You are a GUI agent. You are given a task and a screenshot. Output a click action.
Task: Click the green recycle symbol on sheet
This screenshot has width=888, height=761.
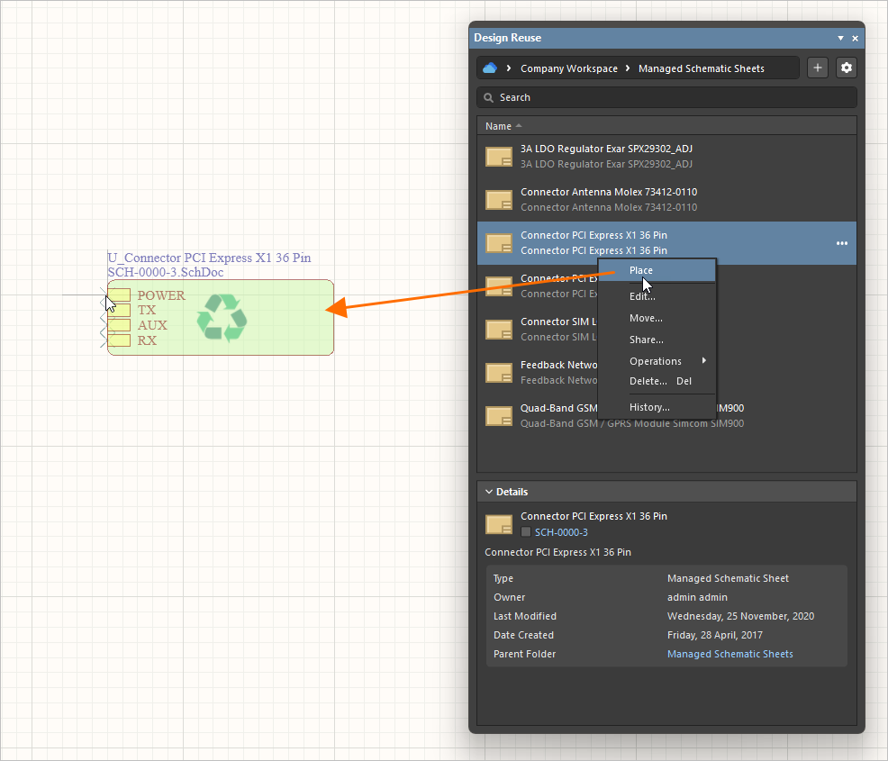pyautogui.click(x=222, y=318)
